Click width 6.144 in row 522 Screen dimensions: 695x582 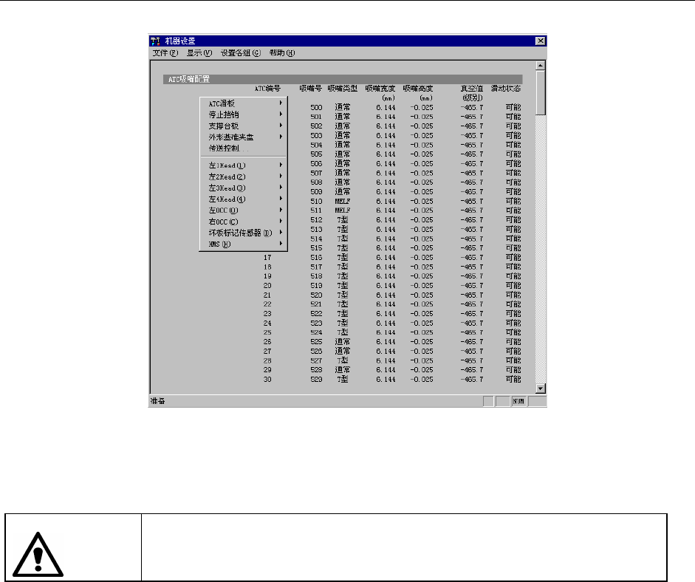pos(386,314)
